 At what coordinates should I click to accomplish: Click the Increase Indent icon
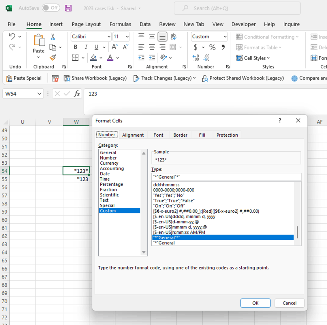(x=152, y=58)
